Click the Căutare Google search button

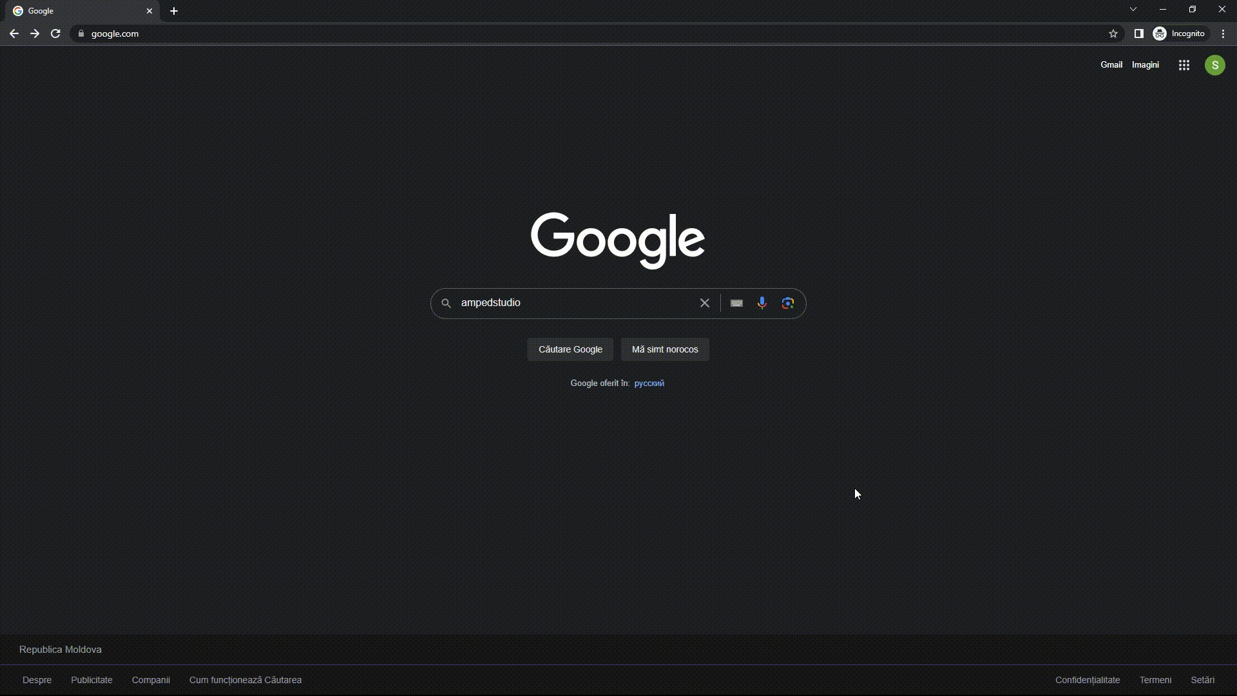coord(570,349)
